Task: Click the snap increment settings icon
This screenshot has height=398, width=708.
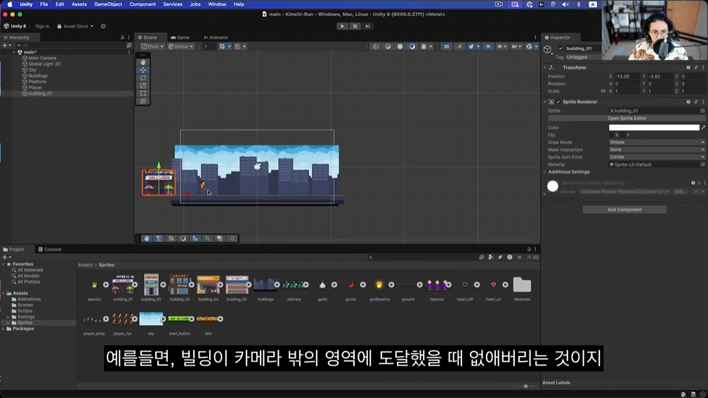Action: pos(237,46)
